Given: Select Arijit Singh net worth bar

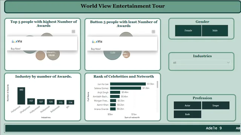Looking at the screenshot, I should coord(115,92).
